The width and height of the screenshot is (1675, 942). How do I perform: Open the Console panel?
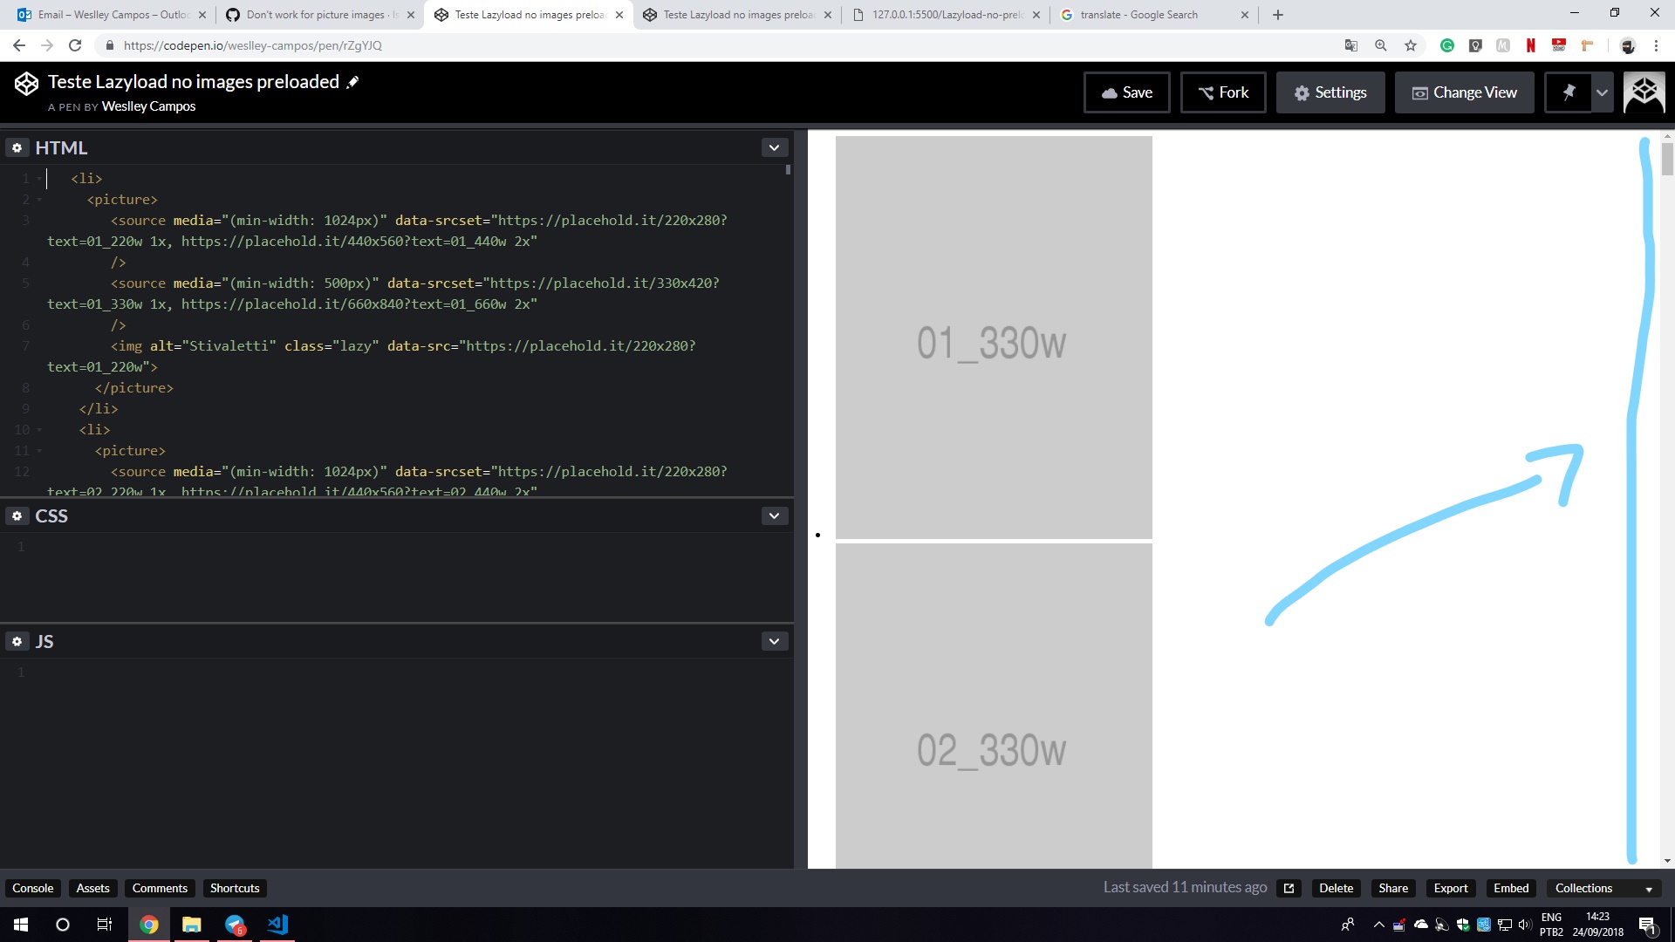click(32, 887)
